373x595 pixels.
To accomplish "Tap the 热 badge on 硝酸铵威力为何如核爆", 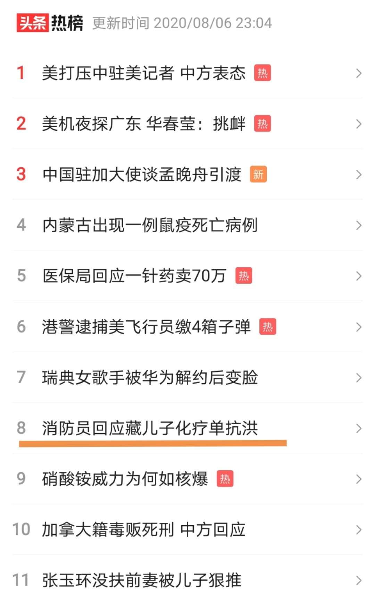I will 225,479.
